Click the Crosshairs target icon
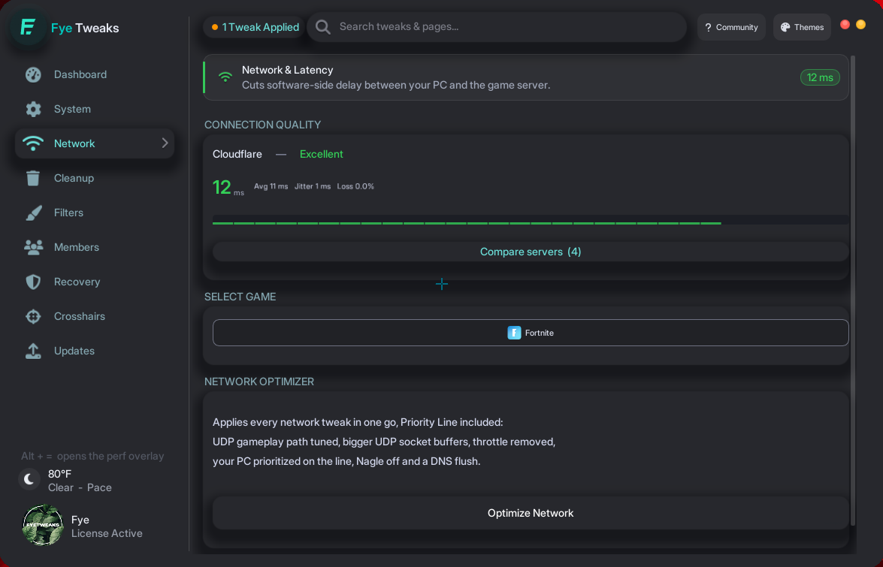Screen dimensions: 883x567 click(x=33, y=316)
